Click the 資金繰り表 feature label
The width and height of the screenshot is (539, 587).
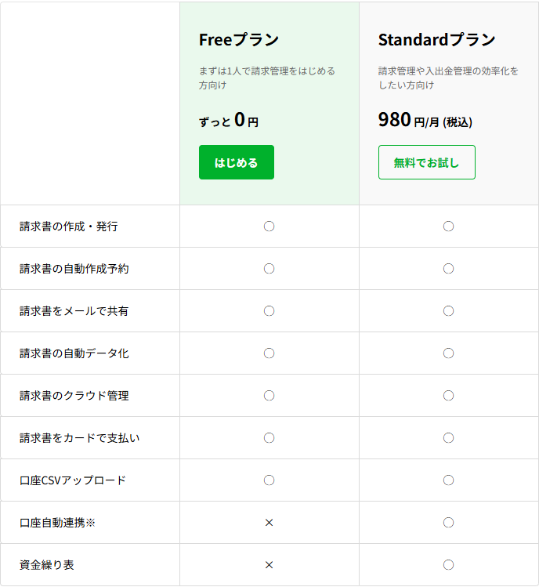tap(47, 565)
